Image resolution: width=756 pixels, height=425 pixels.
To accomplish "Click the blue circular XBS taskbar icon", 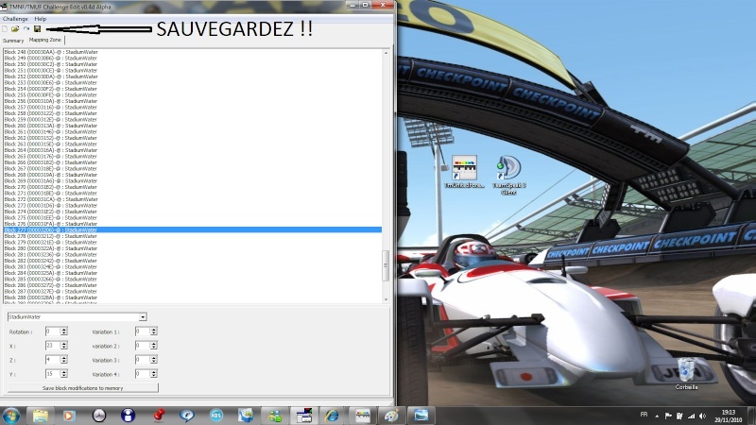I will (216, 416).
